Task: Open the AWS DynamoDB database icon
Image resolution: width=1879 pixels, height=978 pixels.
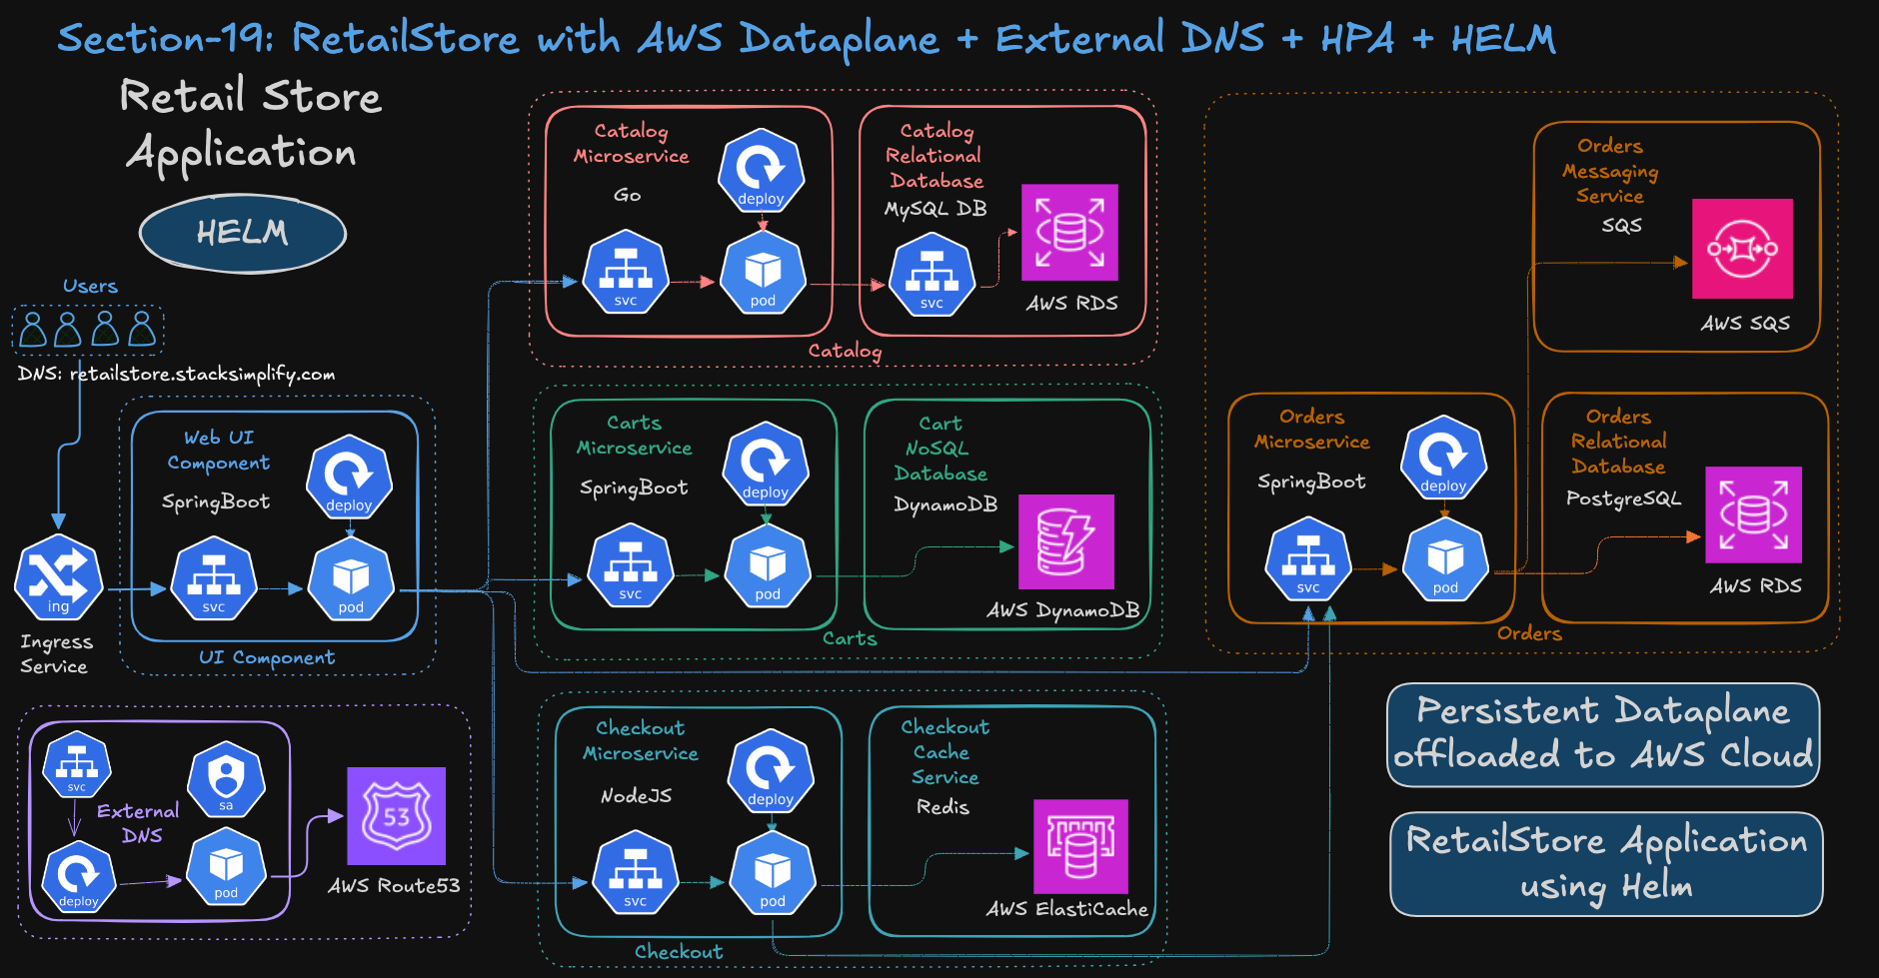Action: (1065, 543)
